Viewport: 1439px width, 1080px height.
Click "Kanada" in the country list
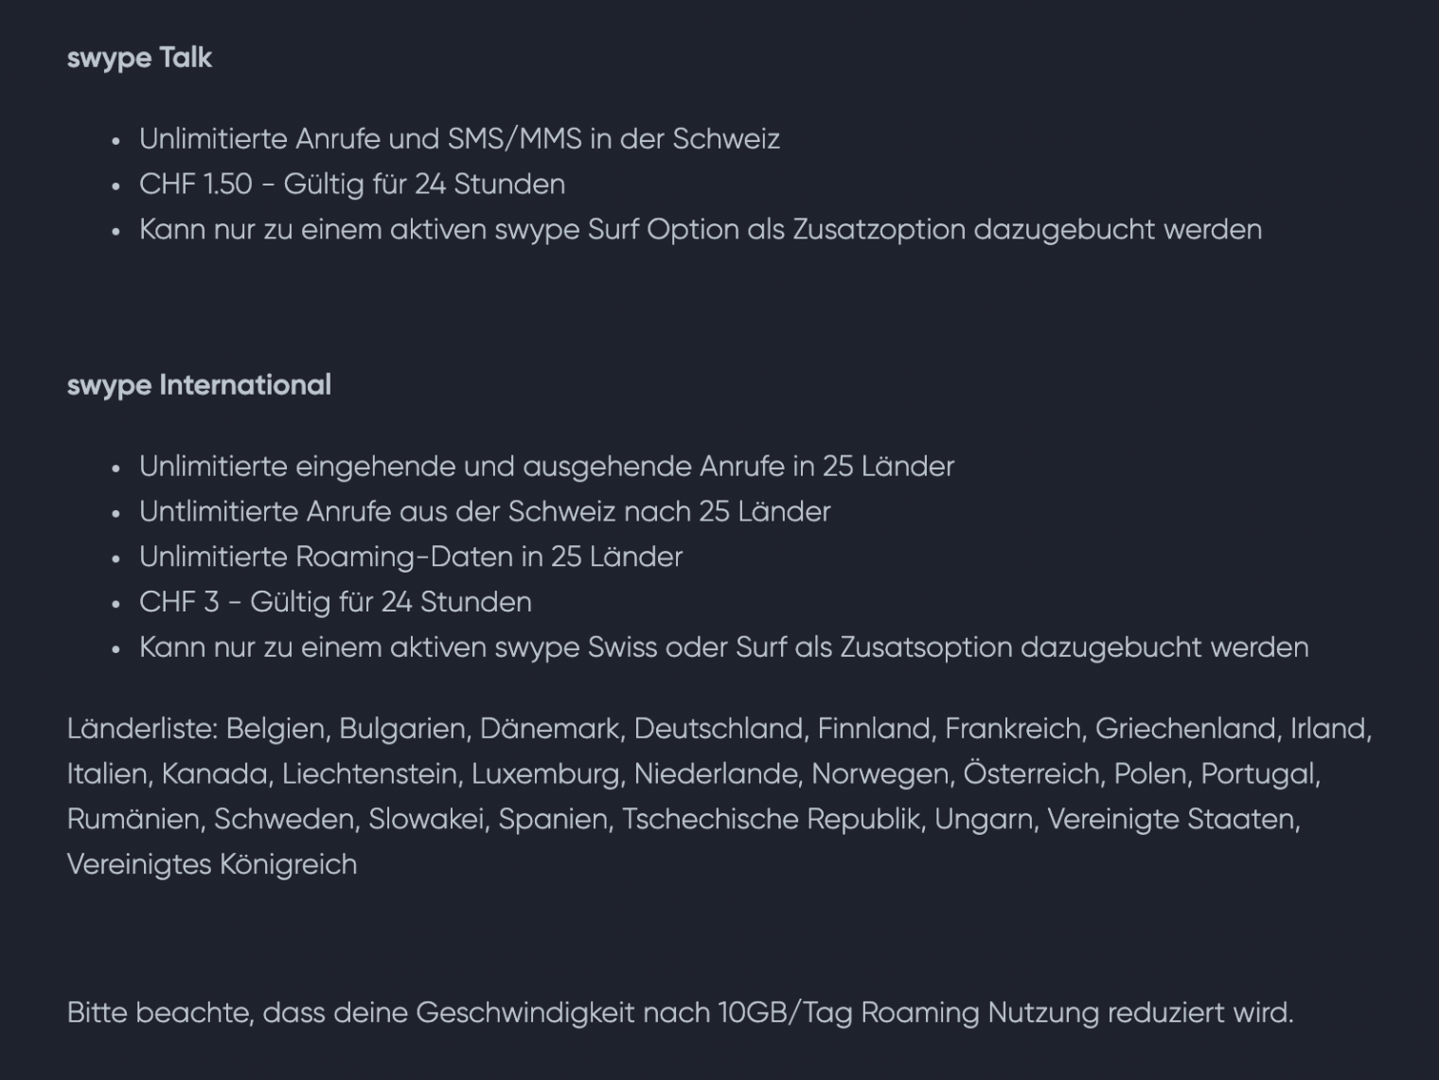tap(214, 774)
